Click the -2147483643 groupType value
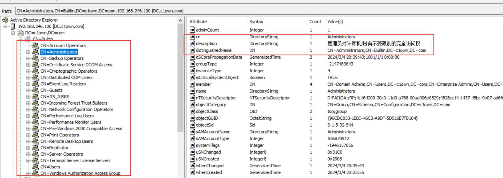 340,64
